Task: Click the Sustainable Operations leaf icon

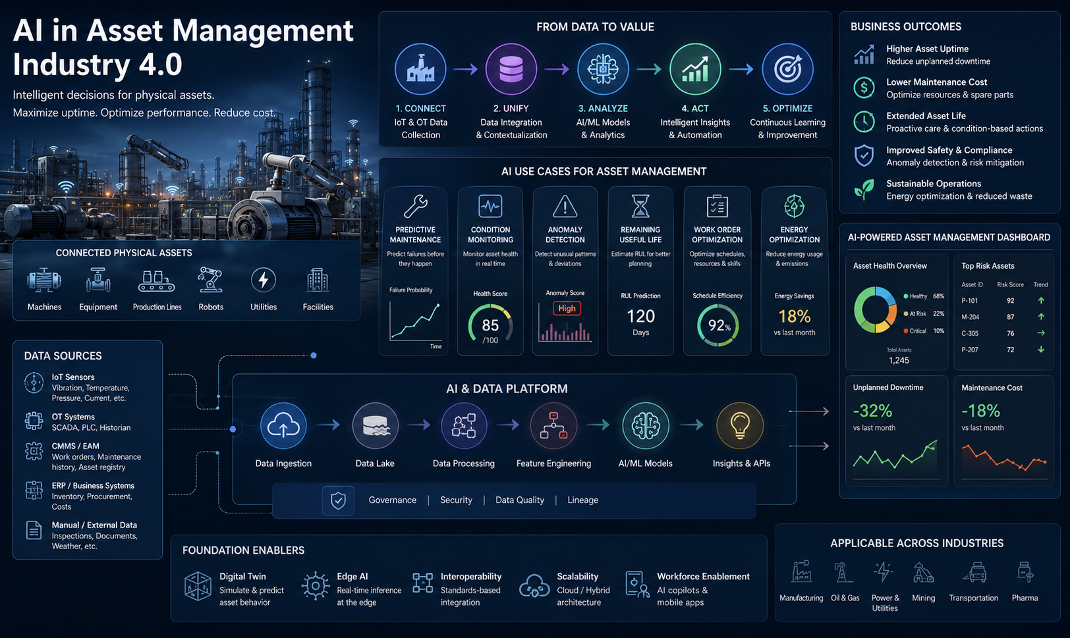Action: 864,190
